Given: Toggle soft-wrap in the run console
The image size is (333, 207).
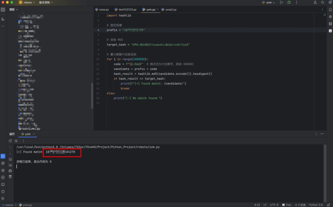Looking at the screenshot, I should [x=10, y=159].
